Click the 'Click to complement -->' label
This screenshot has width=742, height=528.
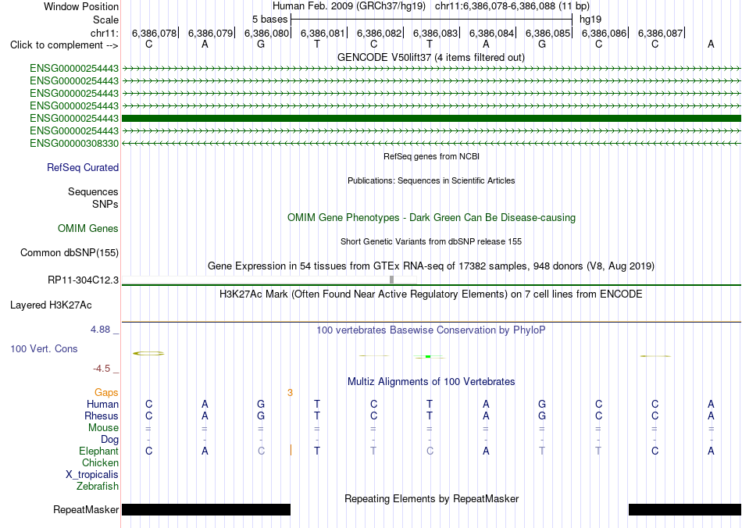coord(64,45)
